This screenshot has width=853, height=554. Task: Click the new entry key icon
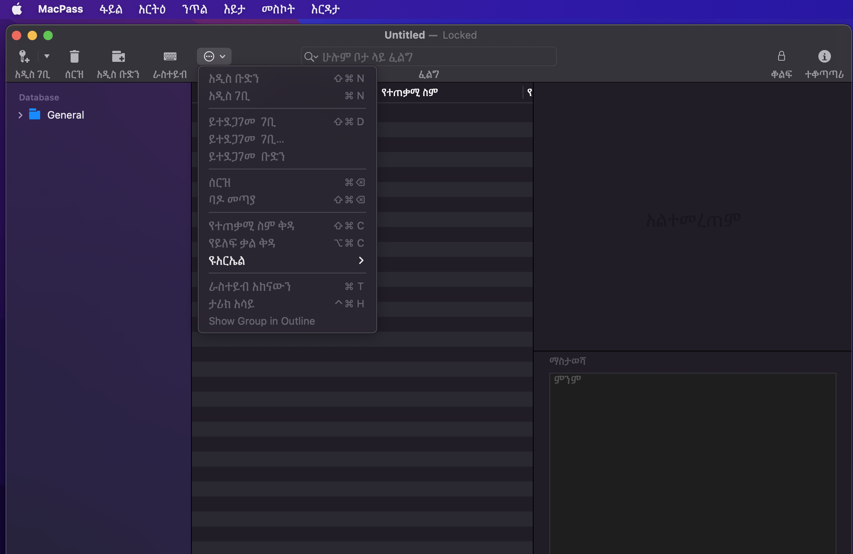tap(24, 57)
